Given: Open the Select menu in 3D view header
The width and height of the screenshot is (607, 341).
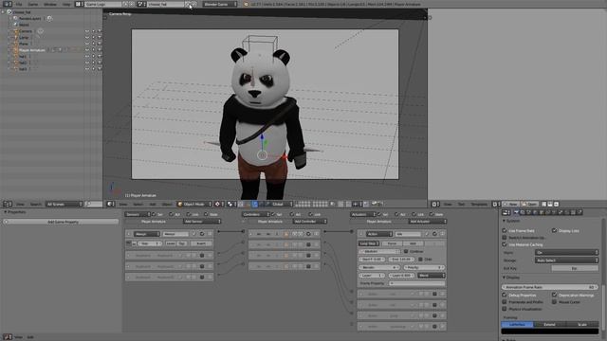Looking at the screenshot, I should point(138,204).
